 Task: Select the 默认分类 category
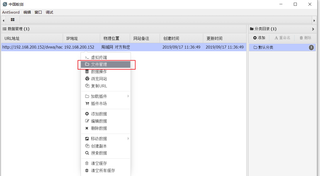(x=282, y=47)
